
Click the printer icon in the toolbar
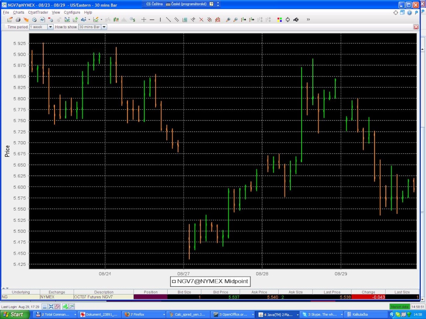[18, 20]
